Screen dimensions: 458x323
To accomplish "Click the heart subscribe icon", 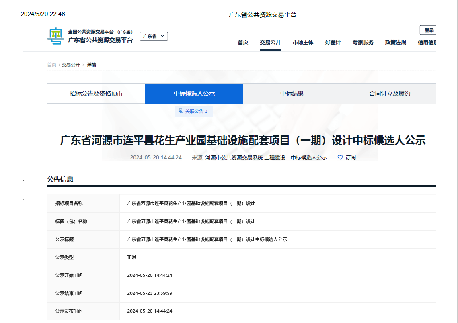I will click(x=340, y=157).
